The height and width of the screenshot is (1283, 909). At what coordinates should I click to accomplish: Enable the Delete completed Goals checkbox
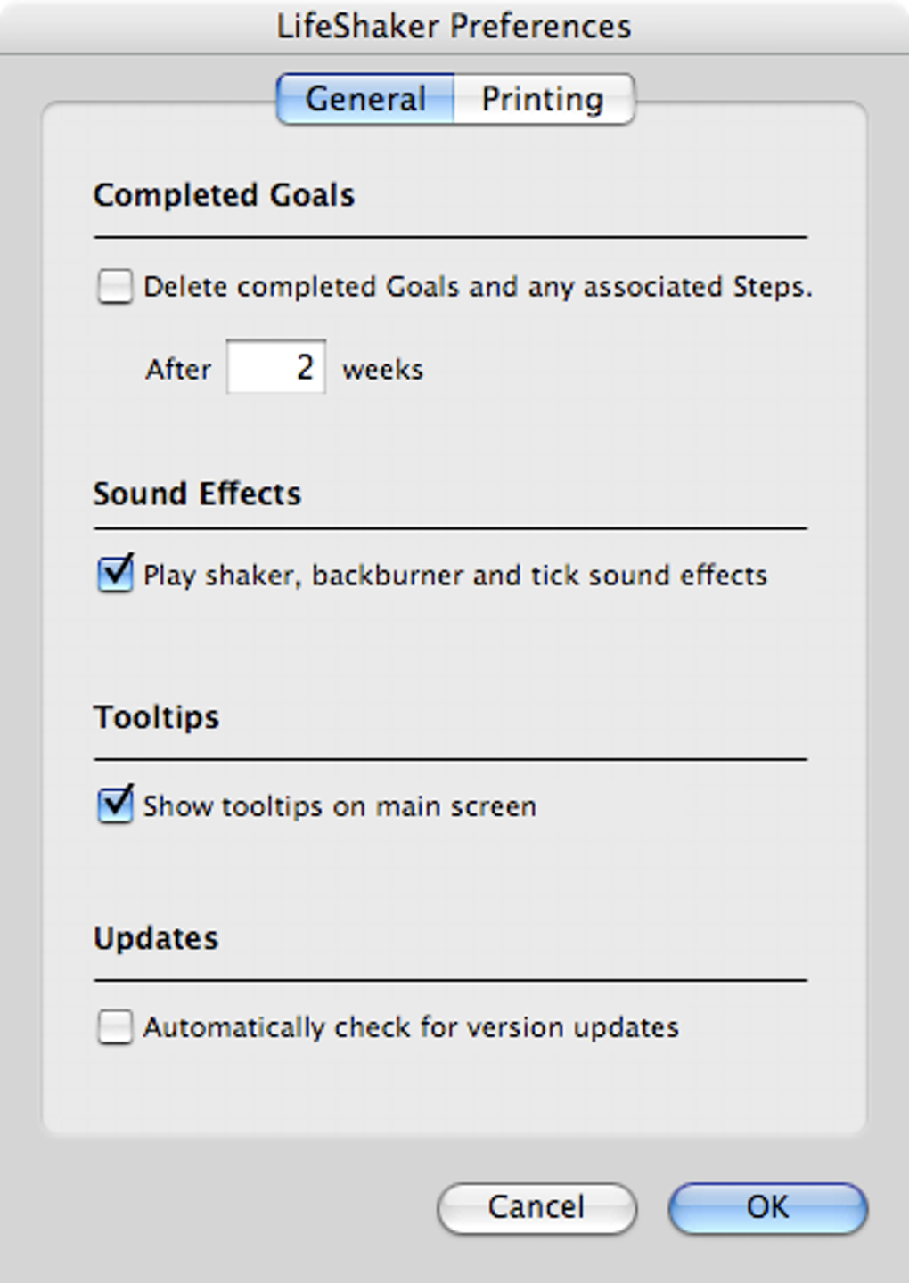115,287
